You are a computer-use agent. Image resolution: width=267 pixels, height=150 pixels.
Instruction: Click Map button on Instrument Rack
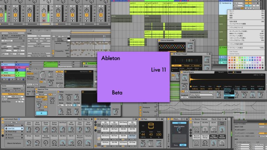(x=85, y=119)
